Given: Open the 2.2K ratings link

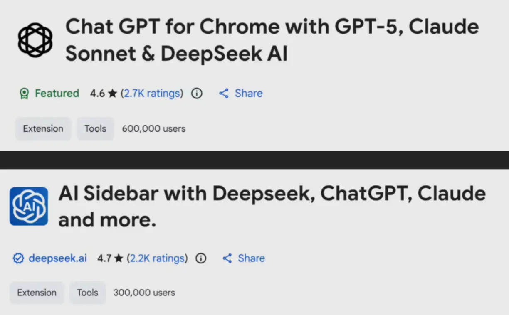Looking at the screenshot, I should click(x=157, y=258).
